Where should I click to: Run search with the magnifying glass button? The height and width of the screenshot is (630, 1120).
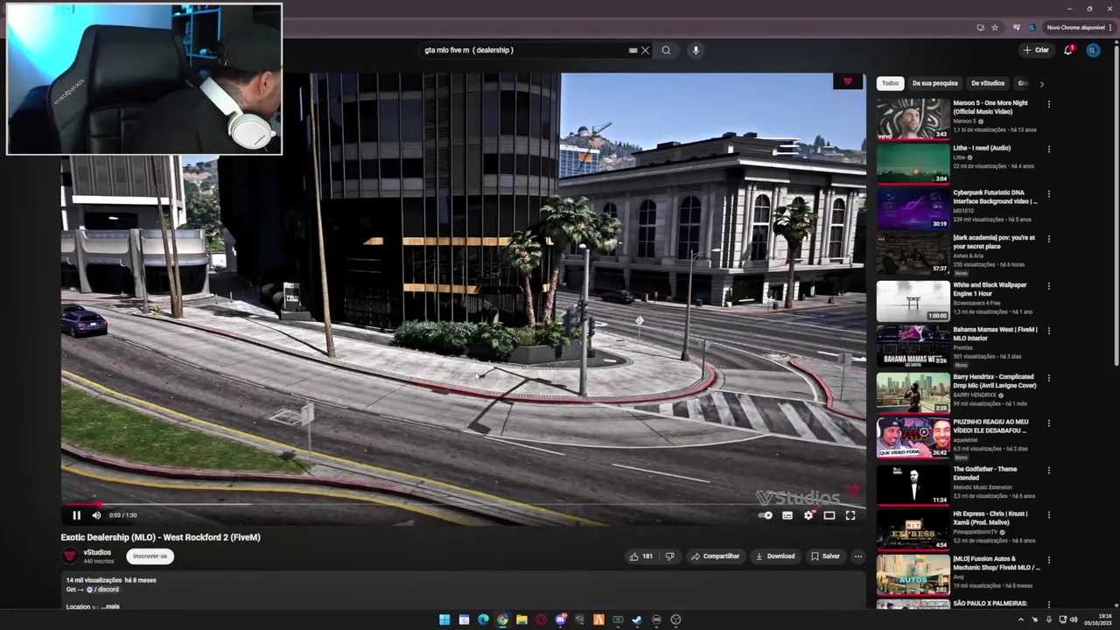666,50
